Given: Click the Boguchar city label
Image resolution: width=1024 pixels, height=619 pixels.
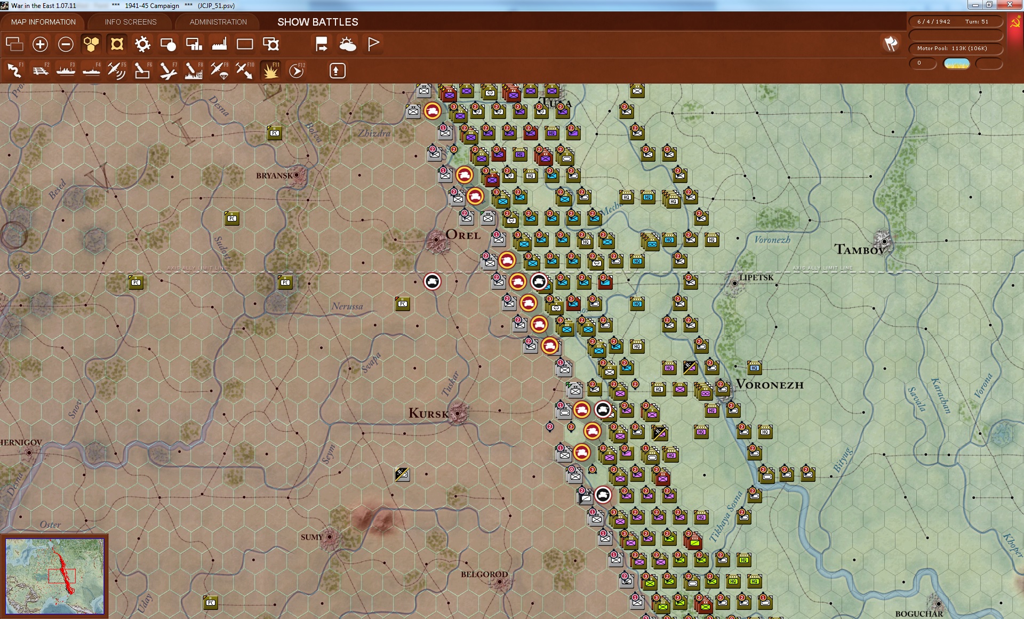Looking at the screenshot, I should coord(919,614).
